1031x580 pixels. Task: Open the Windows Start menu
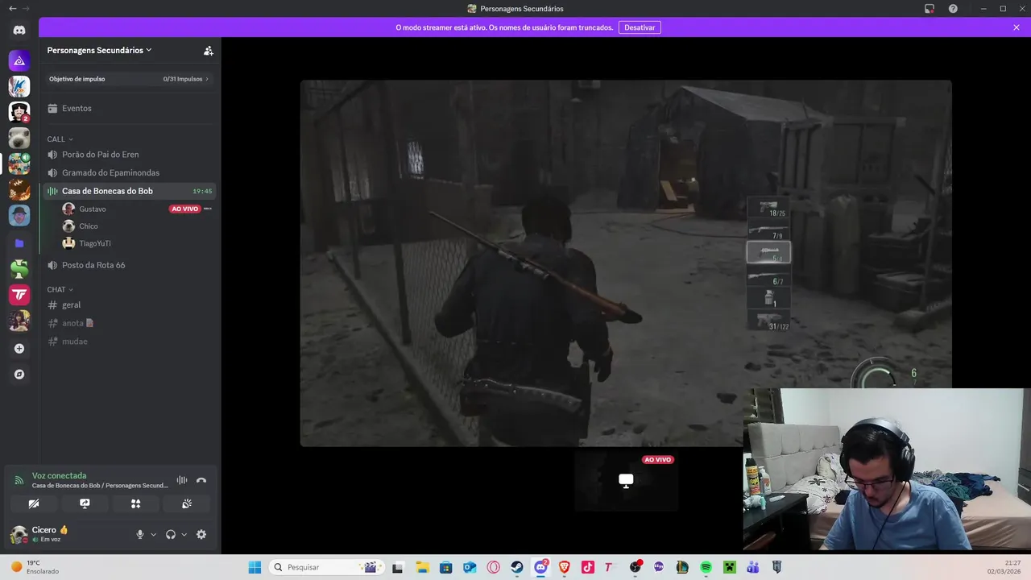point(255,567)
